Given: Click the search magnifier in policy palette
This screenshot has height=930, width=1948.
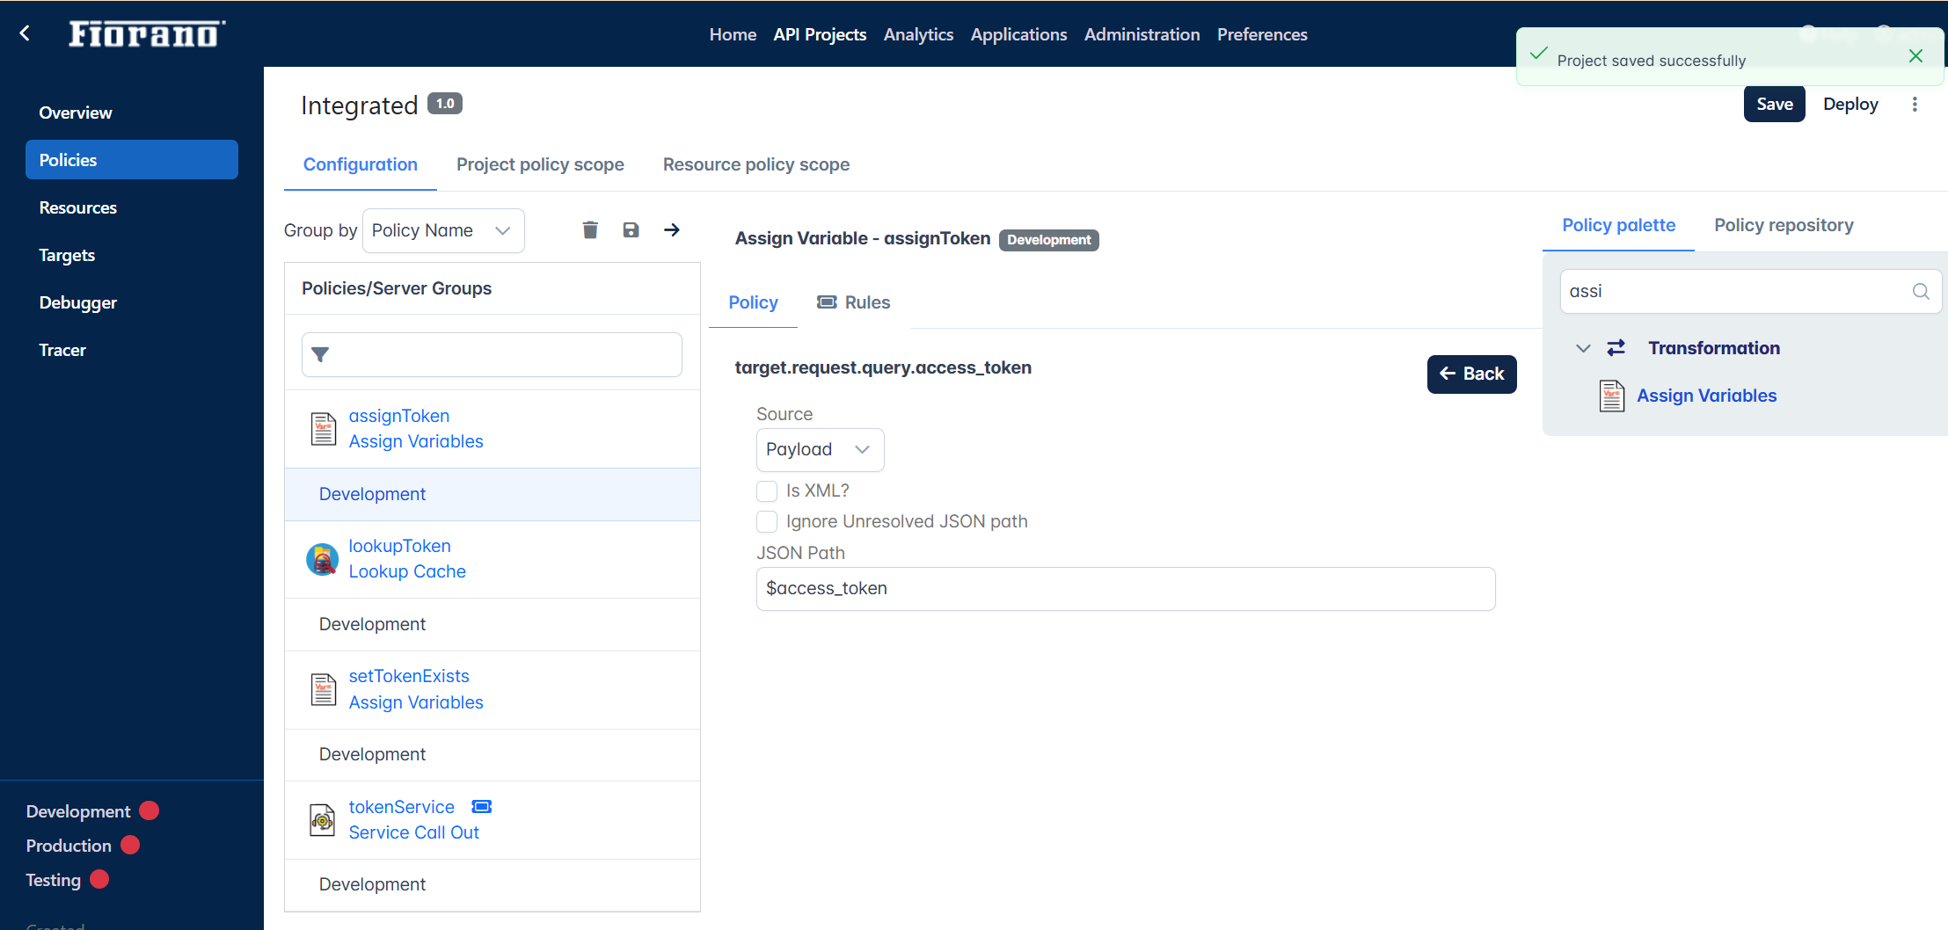Looking at the screenshot, I should point(1921,292).
